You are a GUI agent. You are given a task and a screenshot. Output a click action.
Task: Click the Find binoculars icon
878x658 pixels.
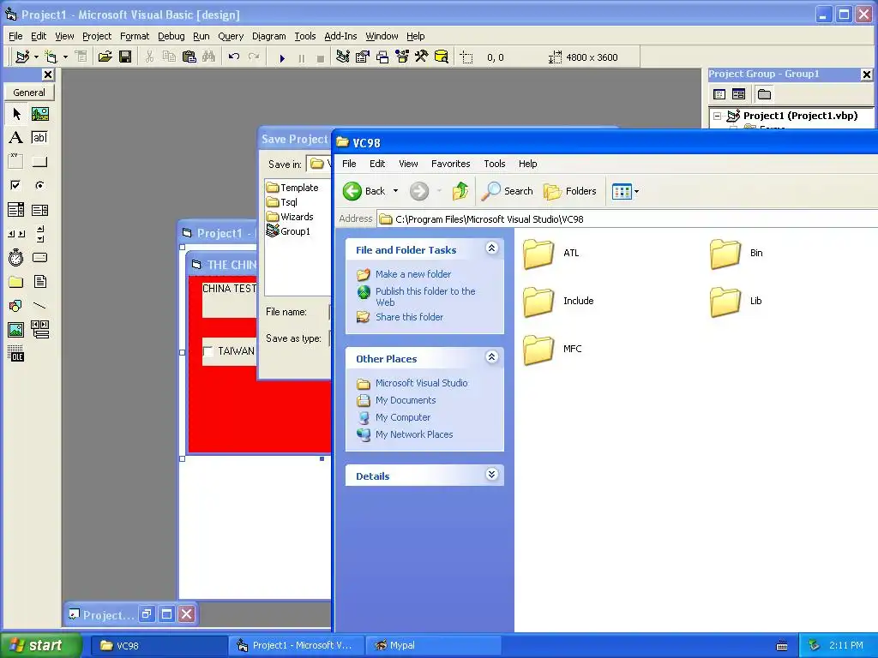click(209, 57)
